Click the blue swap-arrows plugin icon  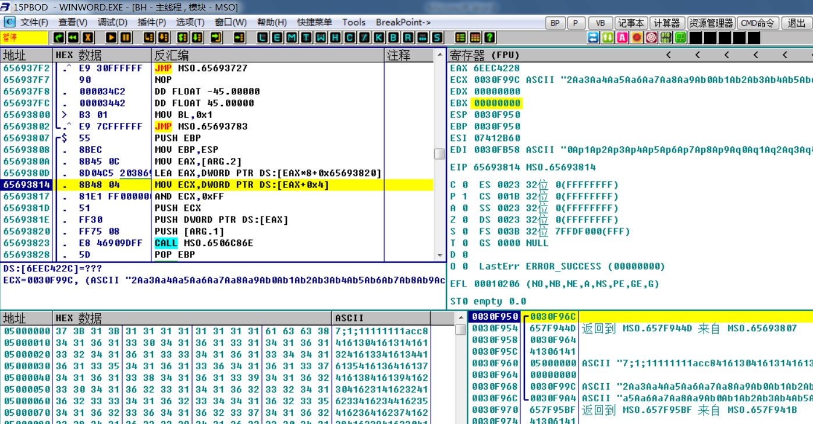pos(593,37)
